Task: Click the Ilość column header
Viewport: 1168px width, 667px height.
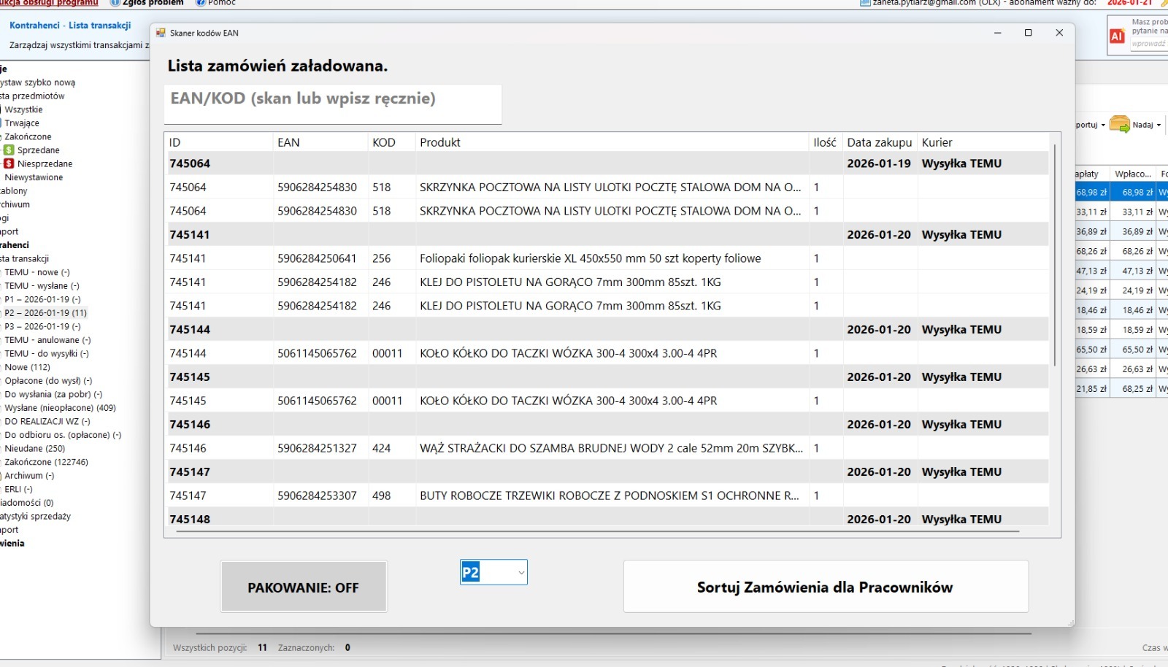Action: click(x=826, y=142)
